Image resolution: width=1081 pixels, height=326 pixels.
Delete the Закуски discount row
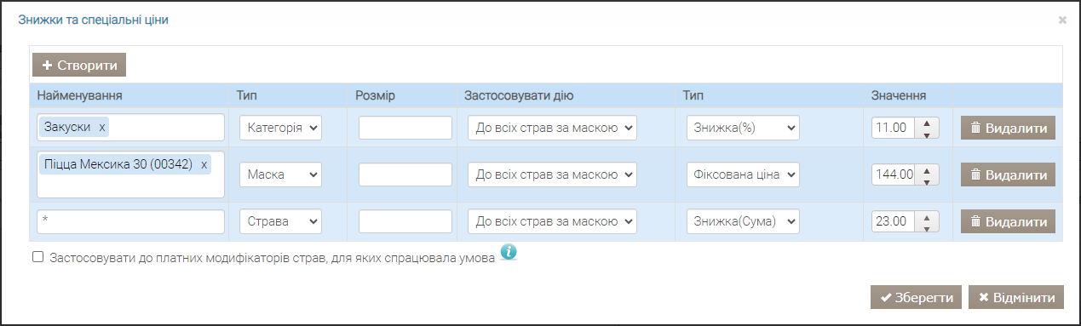[1008, 129]
